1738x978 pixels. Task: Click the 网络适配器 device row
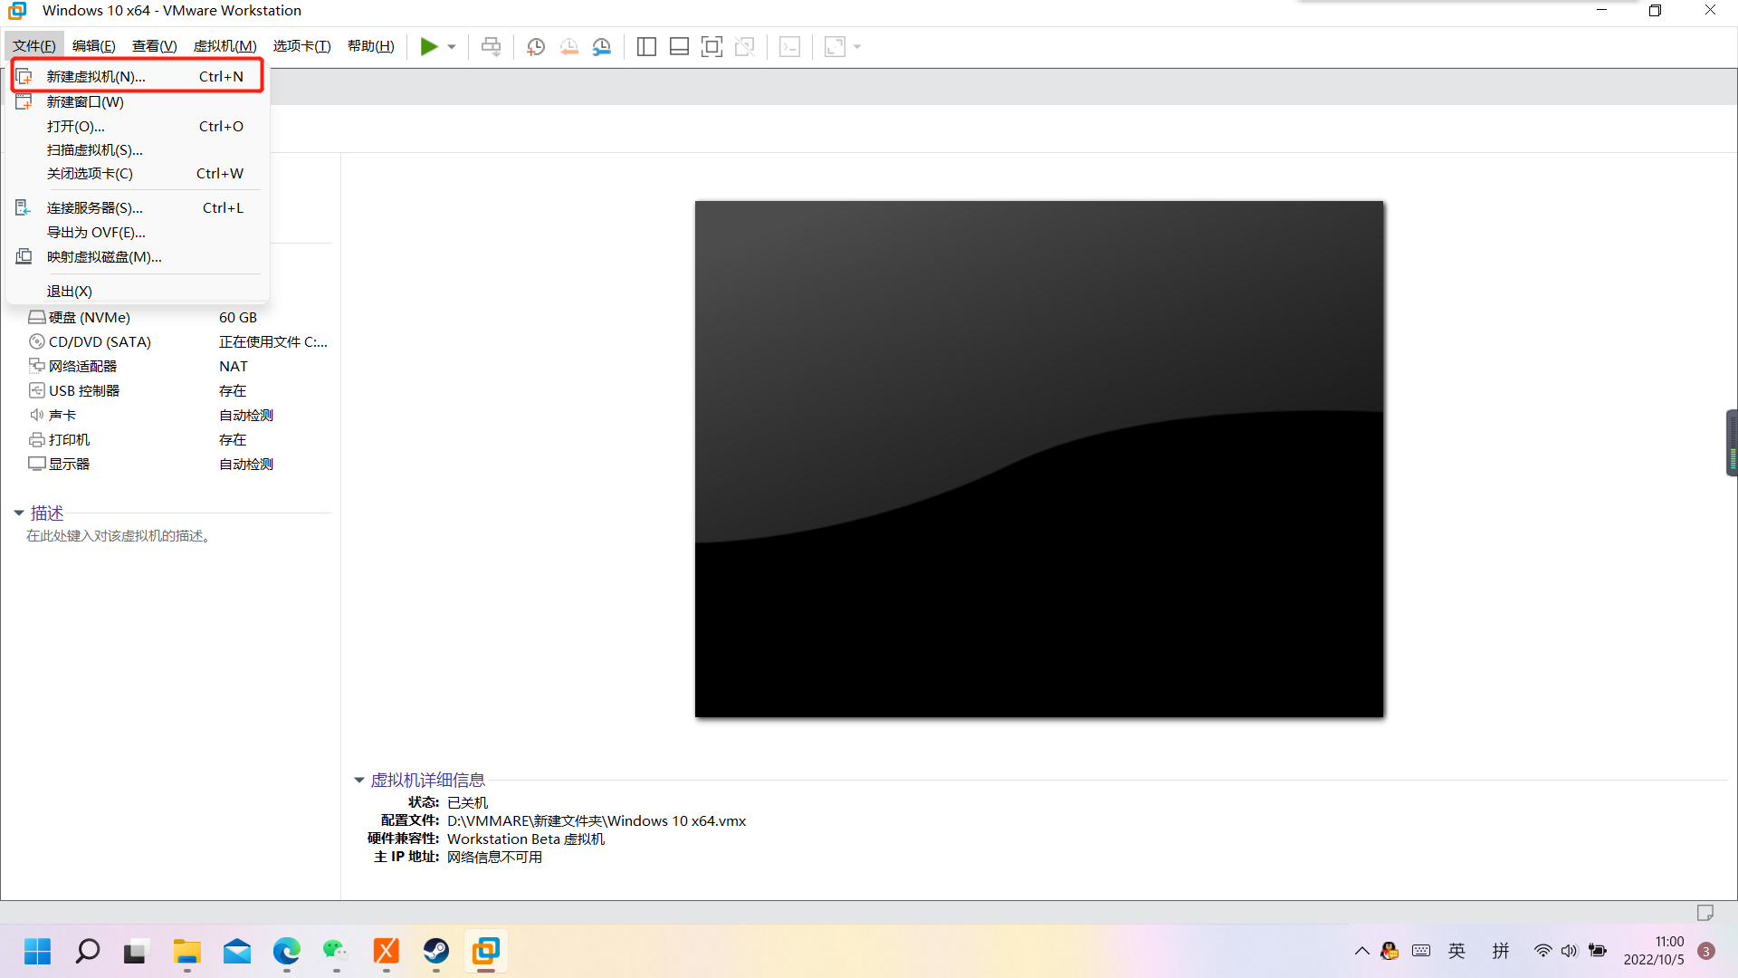click(178, 366)
